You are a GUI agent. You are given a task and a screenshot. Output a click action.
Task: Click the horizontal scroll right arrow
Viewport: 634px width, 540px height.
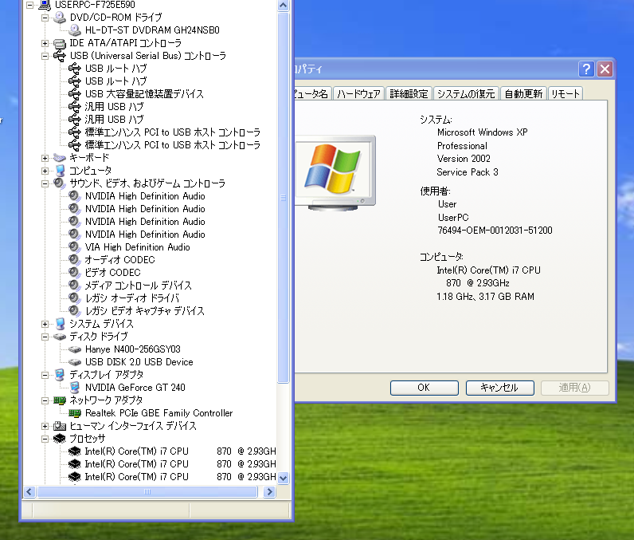269,492
